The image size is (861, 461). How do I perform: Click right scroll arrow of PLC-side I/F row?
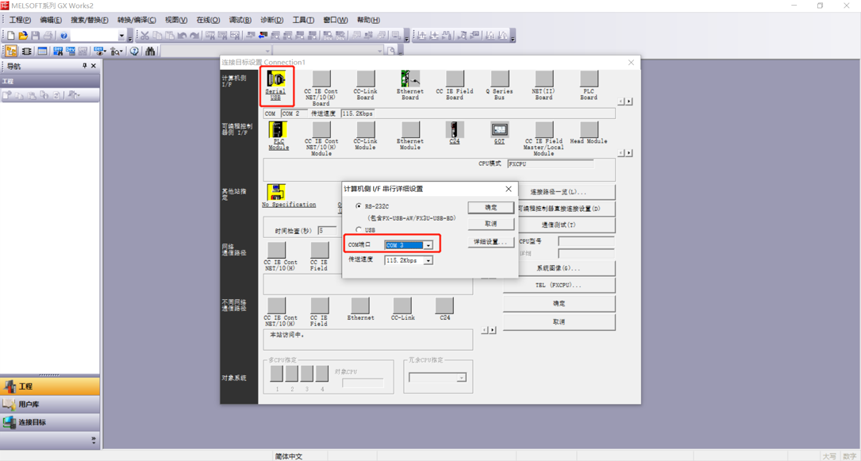click(x=629, y=153)
